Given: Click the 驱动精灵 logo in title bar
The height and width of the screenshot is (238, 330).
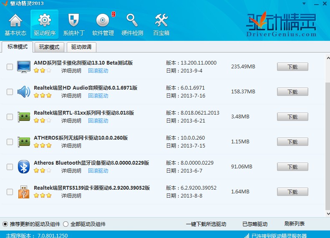Looking at the screenshot, I should pos(5,3).
